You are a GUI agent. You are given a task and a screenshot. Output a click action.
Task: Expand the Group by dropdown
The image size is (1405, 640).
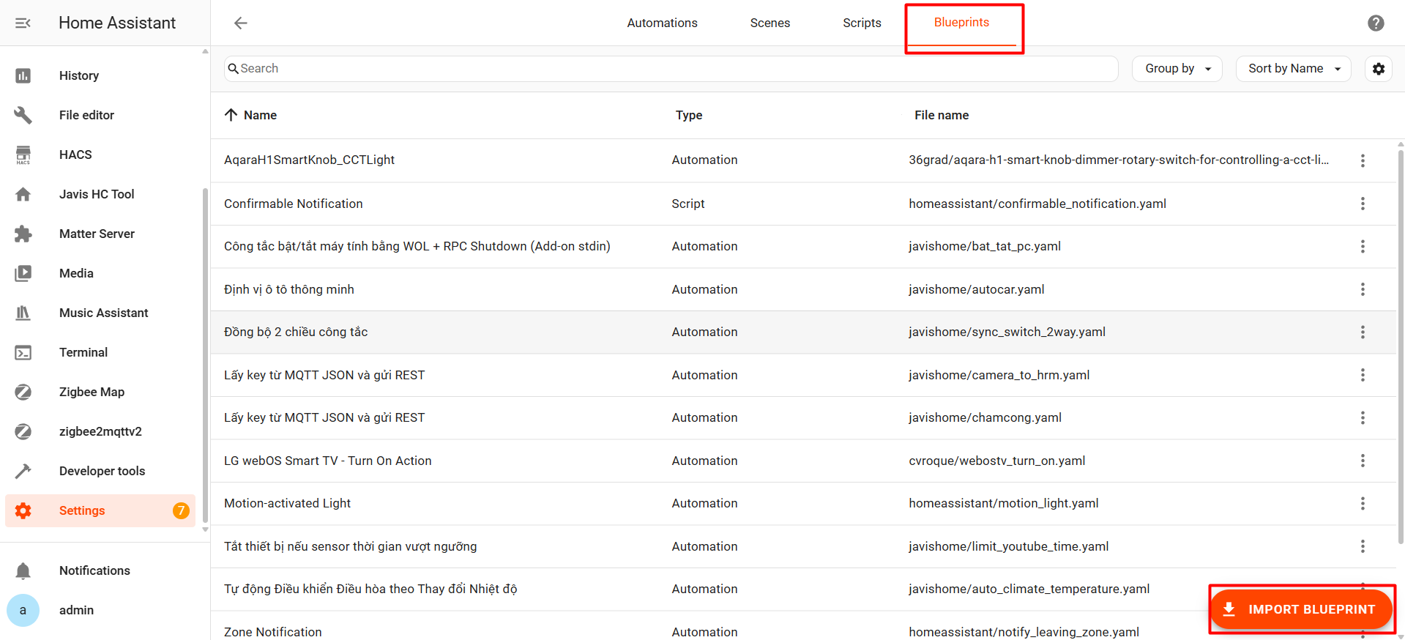[x=1177, y=69]
